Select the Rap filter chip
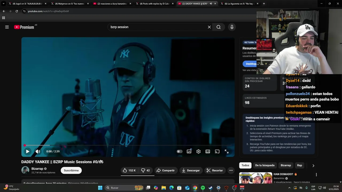The height and width of the screenshot is (192, 342). point(300,165)
